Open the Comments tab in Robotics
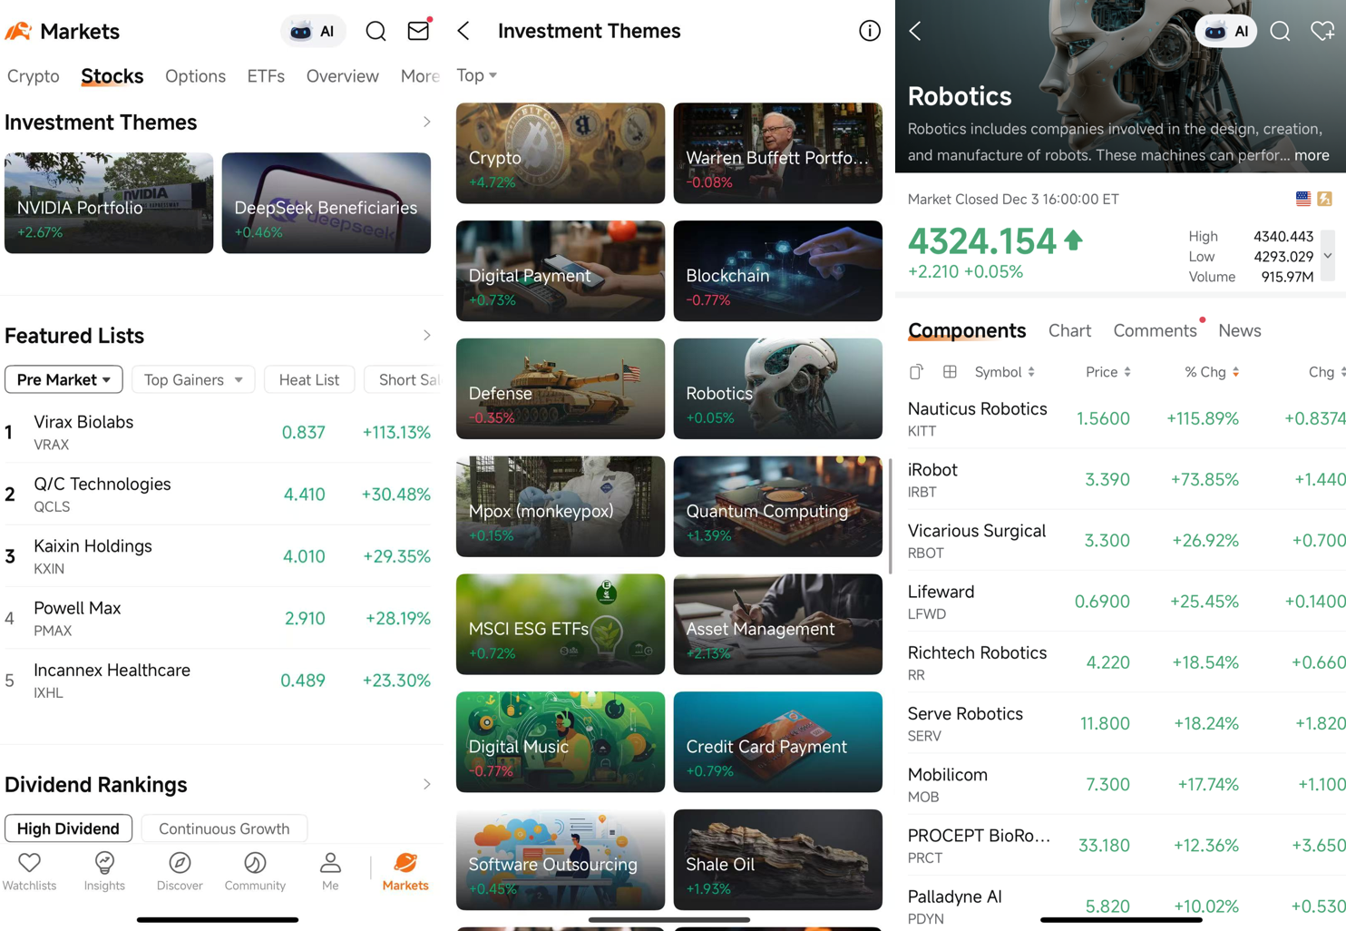 click(x=1155, y=331)
